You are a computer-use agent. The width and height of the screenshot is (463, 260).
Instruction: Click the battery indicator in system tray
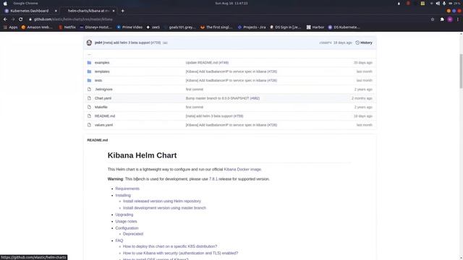pos(454,3)
